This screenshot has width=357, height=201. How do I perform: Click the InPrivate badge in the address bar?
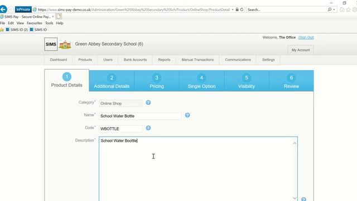[23, 9]
